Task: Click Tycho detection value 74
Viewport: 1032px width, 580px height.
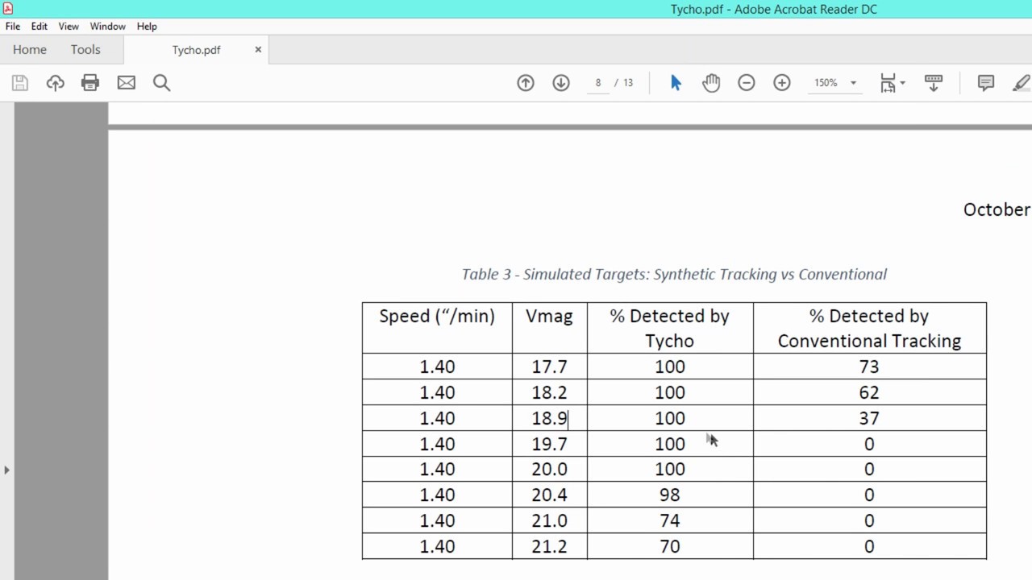Action: point(669,520)
